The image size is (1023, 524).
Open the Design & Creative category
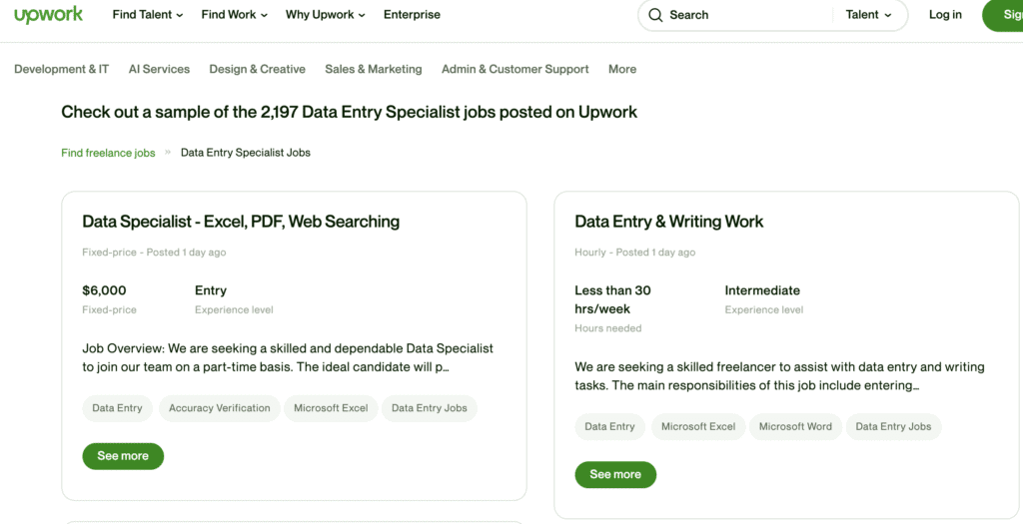pos(257,69)
